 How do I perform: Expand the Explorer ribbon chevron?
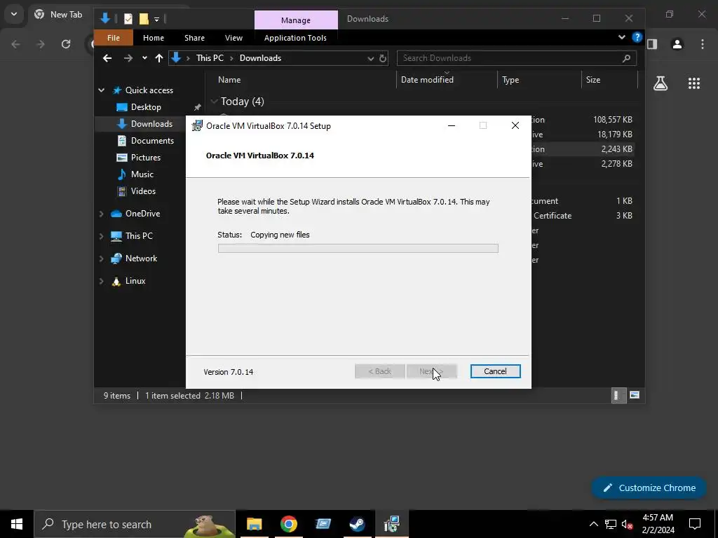(x=621, y=38)
